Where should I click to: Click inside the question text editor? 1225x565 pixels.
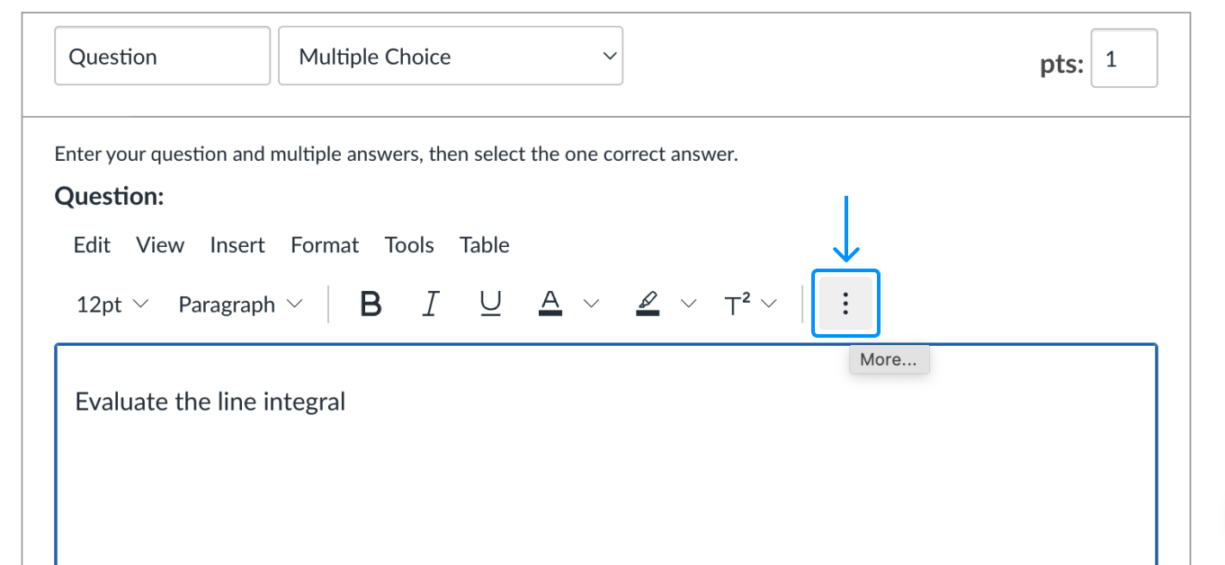point(605,467)
